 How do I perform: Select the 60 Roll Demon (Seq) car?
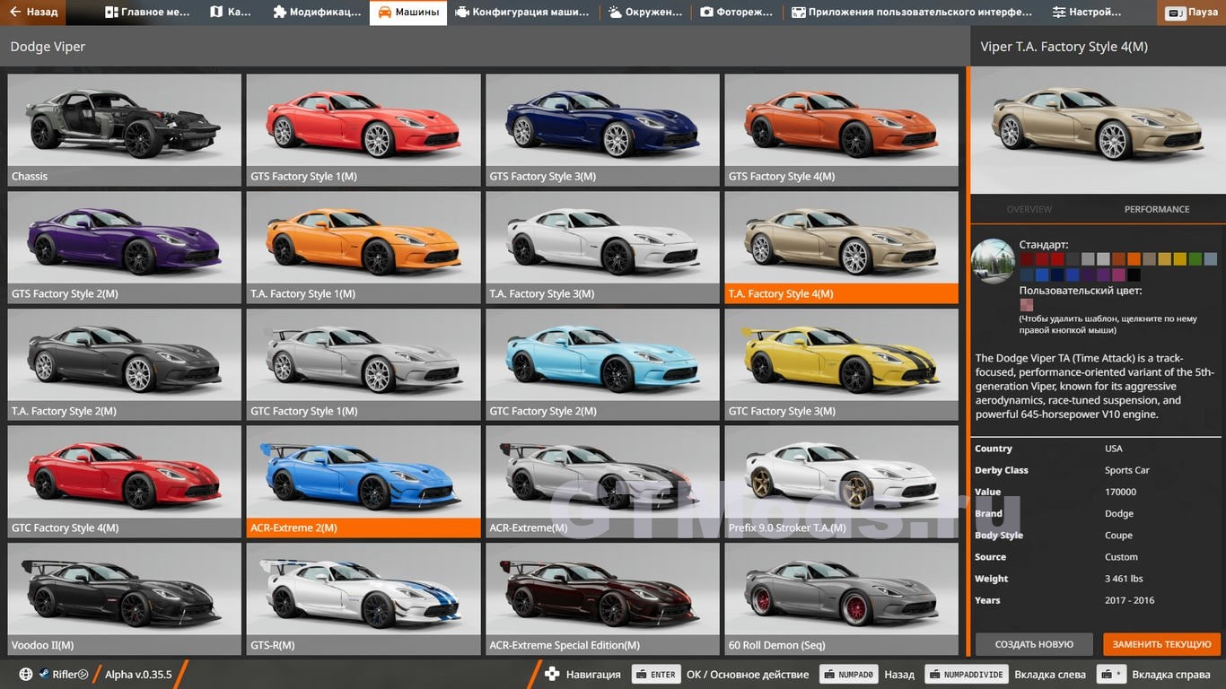[842, 598]
